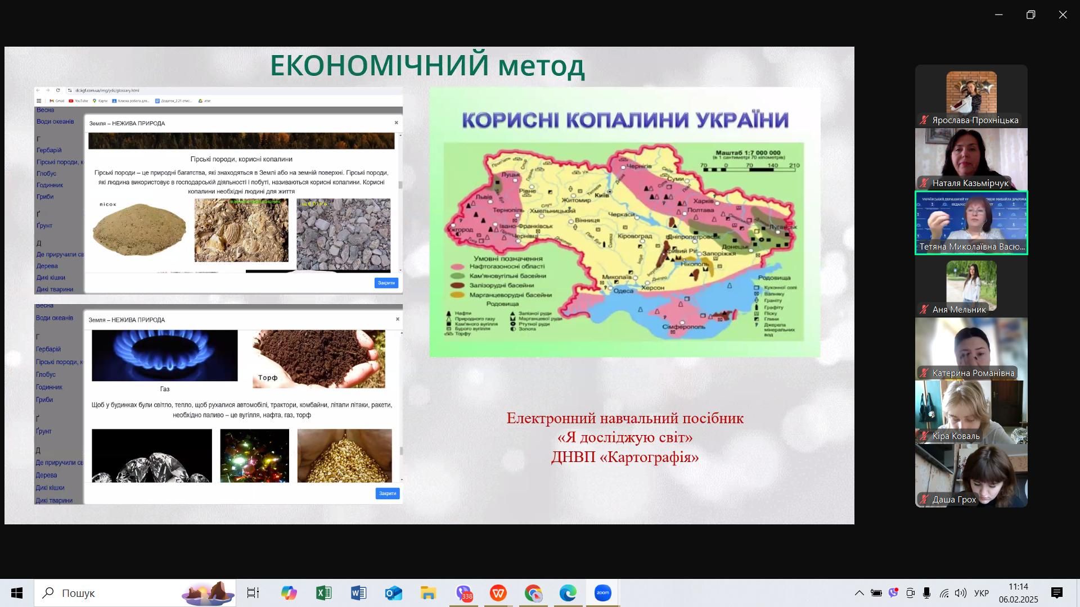
Task: Open the volume speaker tray icon
Action: 960,593
